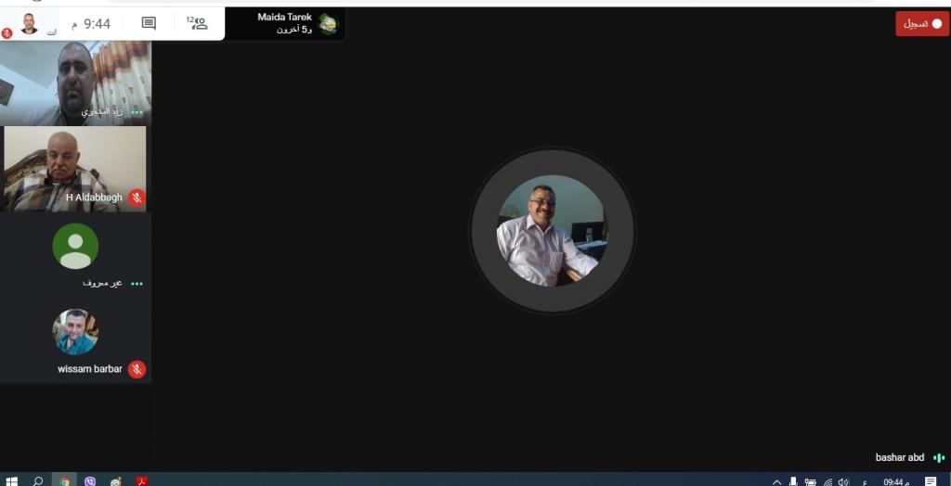This screenshot has height=486, width=951.
Task: Open Windows taskbar search
Action: (38, 480)
